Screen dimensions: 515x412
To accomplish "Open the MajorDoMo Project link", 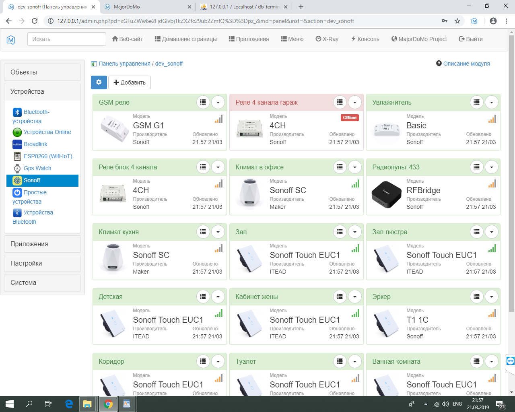I will point(419,39).
